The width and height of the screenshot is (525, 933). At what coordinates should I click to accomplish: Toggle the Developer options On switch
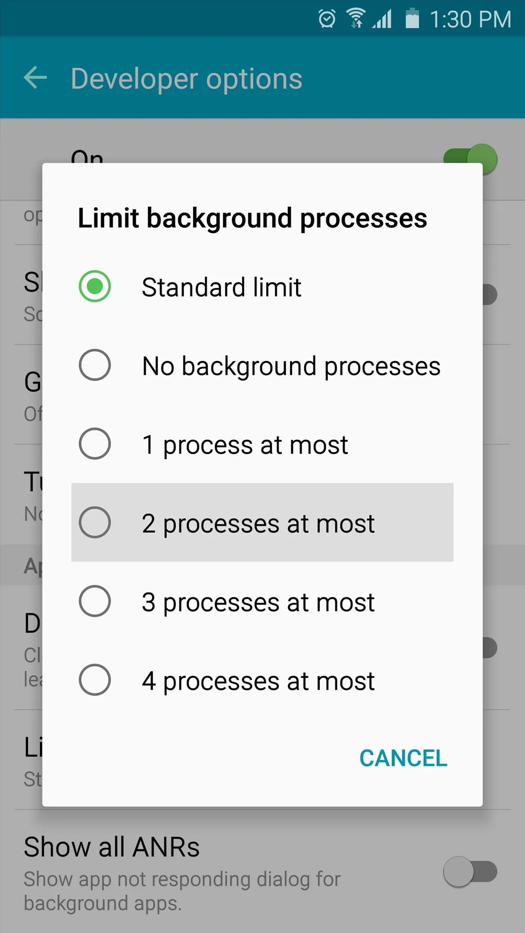[x=470, y=159]
